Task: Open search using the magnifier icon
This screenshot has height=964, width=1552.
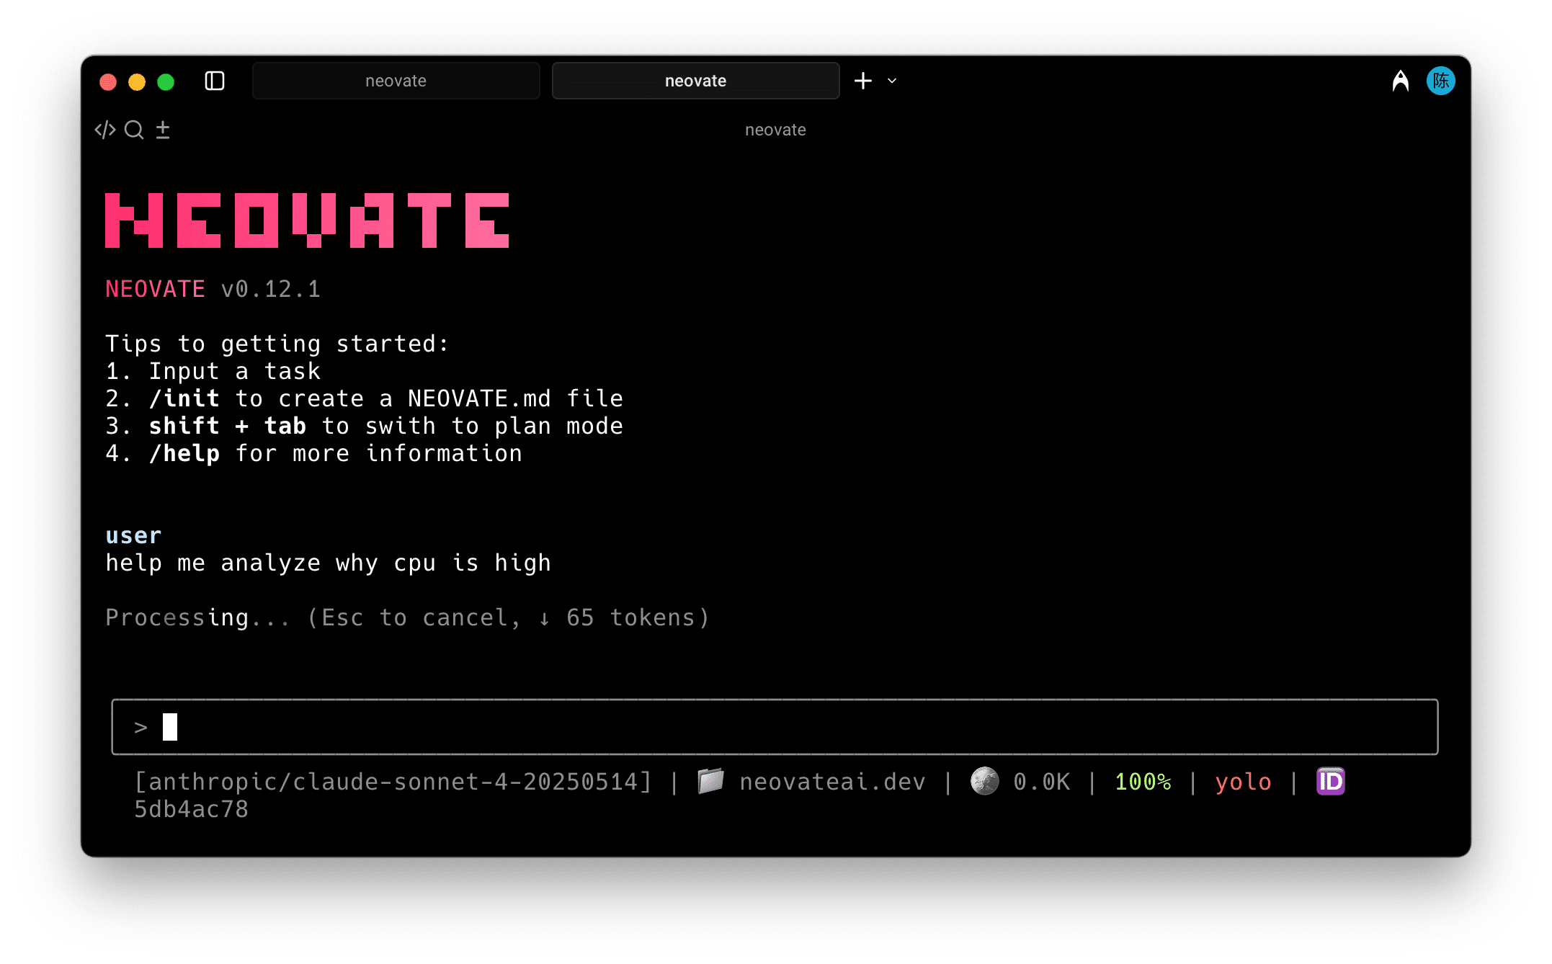Action: [134, 129]
